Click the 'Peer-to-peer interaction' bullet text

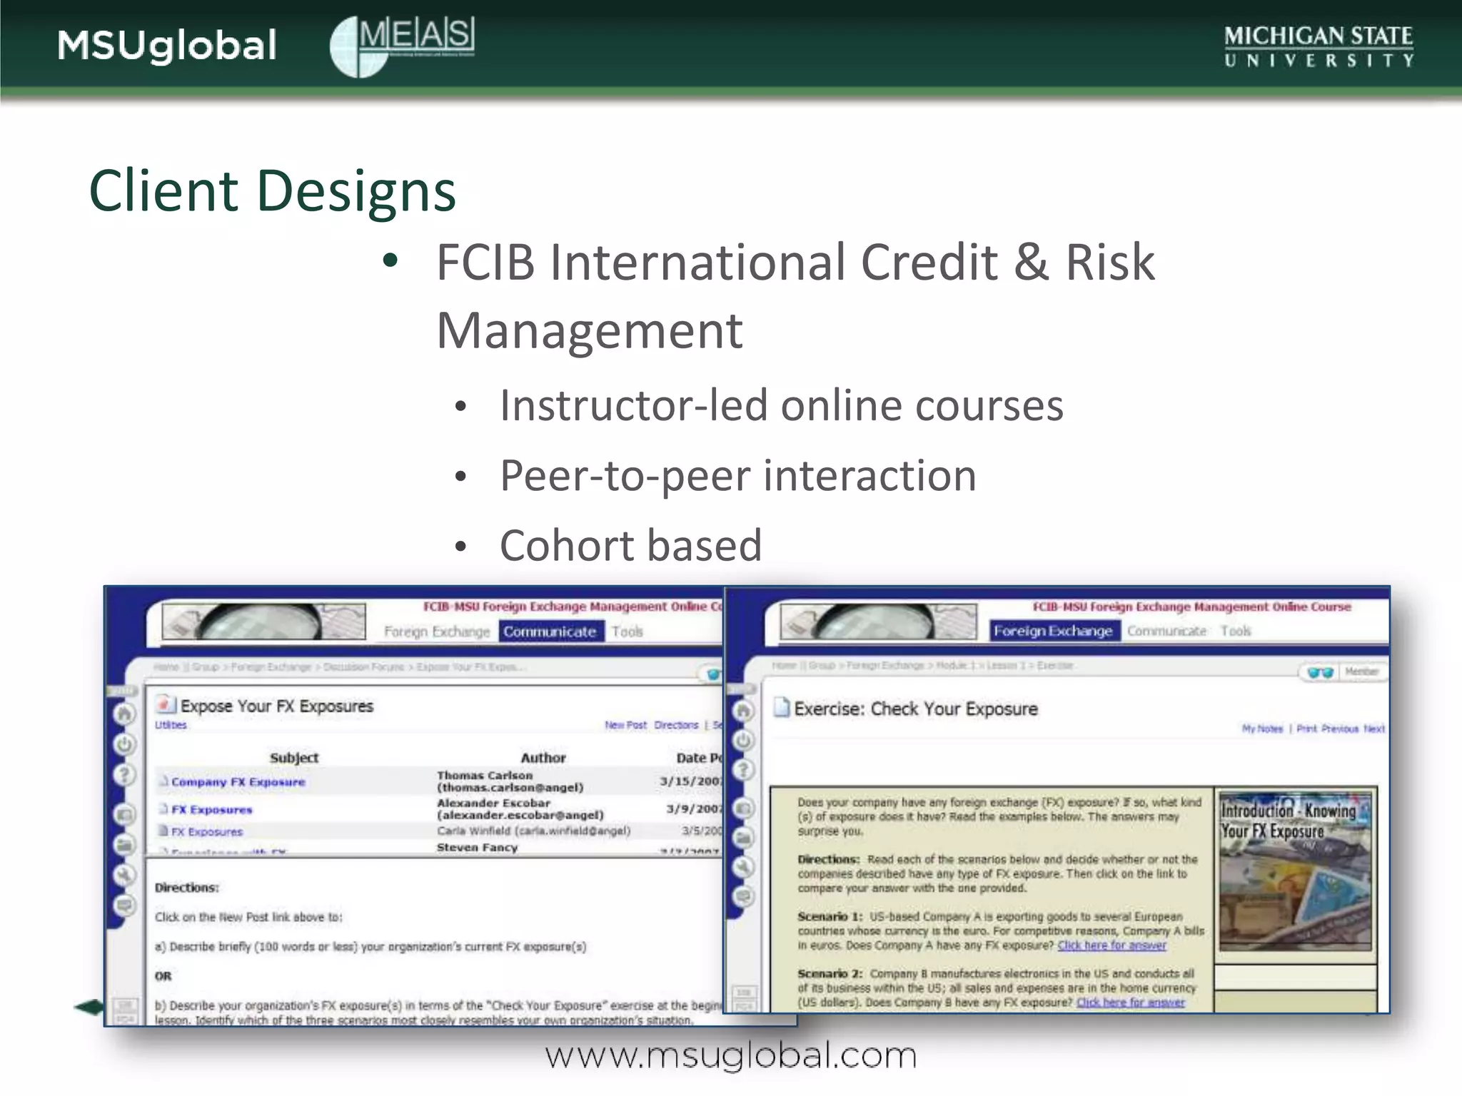click(x=738, y=476)
